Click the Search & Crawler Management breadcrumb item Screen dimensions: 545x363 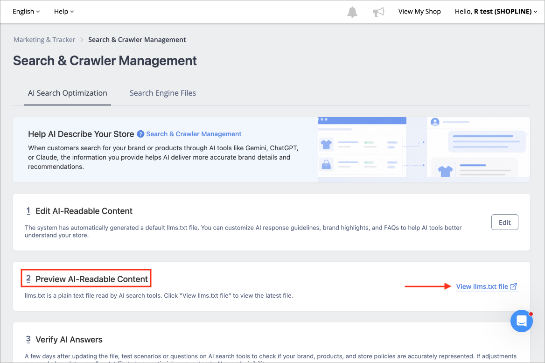137,40
